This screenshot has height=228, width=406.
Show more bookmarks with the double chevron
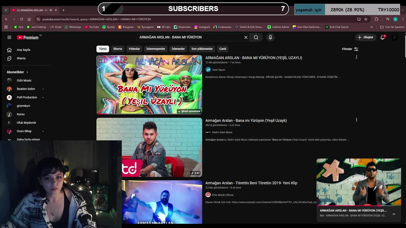pos(372,27)
